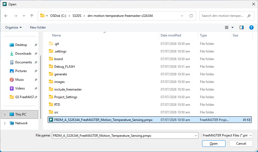
Task: Open the Organise menu
Action: [x=13, y=27]
